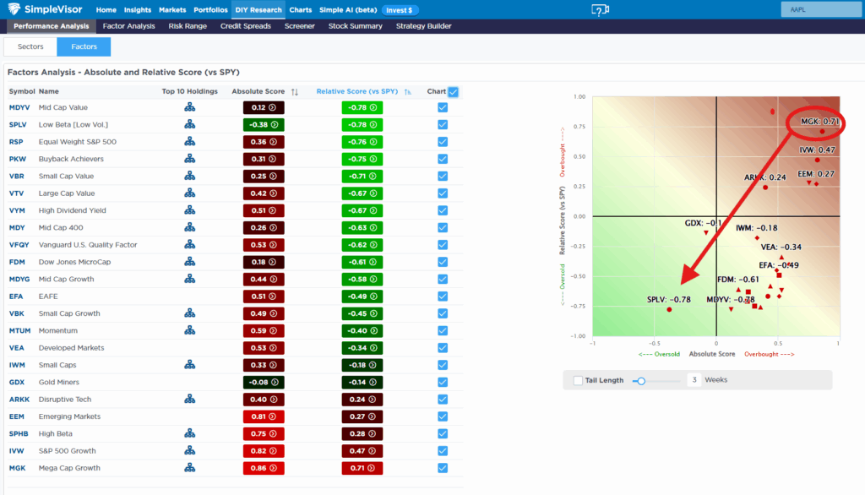Switch to the Sectors tab

coord(30,46)
